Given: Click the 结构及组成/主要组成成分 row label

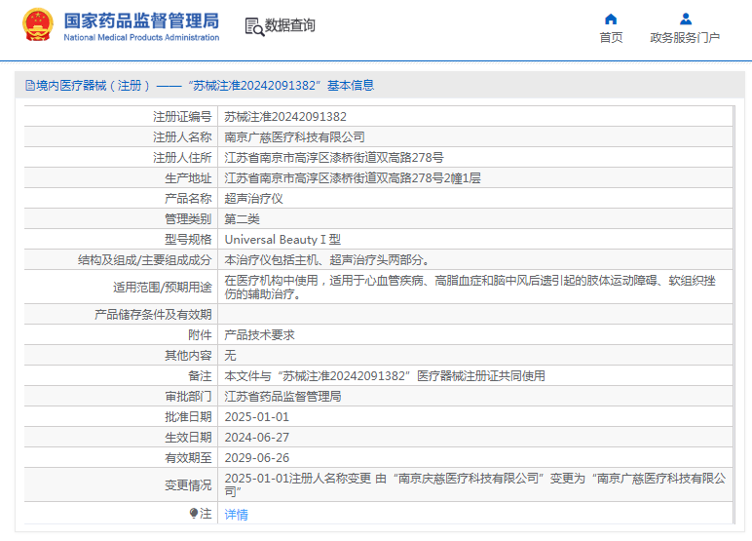Looking at the screenshot, I should point(145,260).
